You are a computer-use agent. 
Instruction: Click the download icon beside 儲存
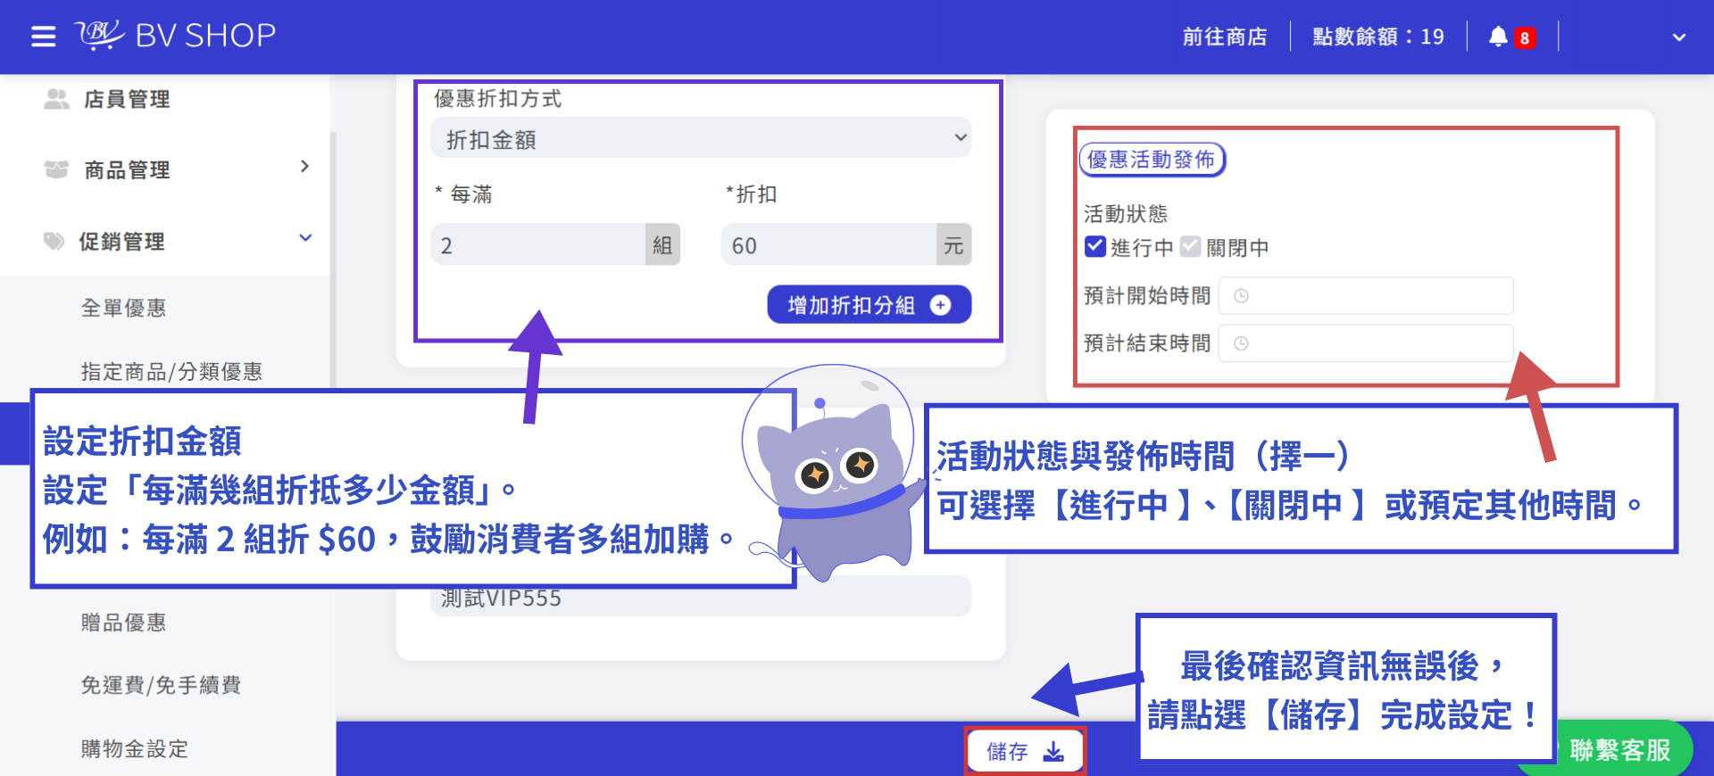(x=1053, y=752)
